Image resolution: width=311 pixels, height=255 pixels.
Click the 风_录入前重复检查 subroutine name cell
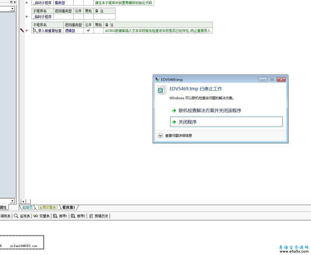(x=48, y=30)
